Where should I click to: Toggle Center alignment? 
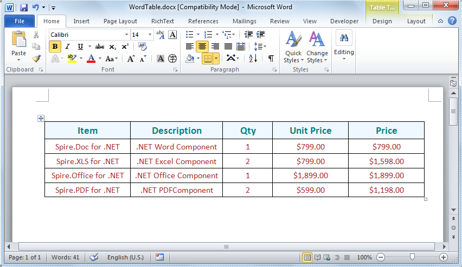click(202, 47)
